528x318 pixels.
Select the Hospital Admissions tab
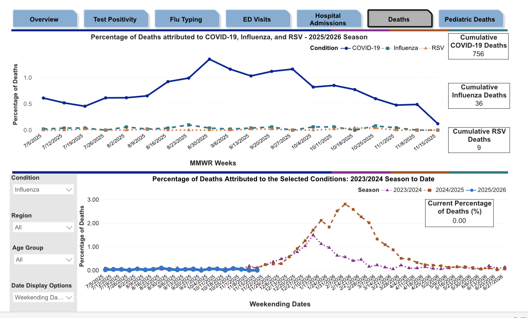click(328, 19)
